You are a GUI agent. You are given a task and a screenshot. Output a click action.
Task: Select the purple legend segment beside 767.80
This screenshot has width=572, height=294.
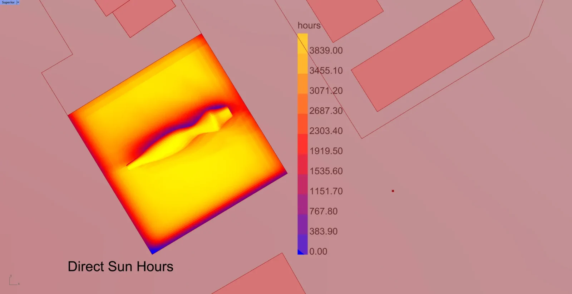[x=302, y=204]
